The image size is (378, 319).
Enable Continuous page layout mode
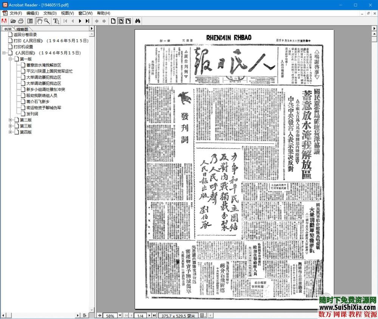coord(121,21)
